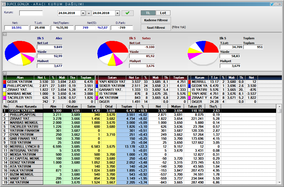Click blue swatch next to PHILLIPCAPITAL
284x187 pixels.
click(x=5, y=86)
